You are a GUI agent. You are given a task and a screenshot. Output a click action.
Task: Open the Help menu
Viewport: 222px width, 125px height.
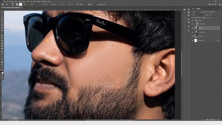point(49,1)
